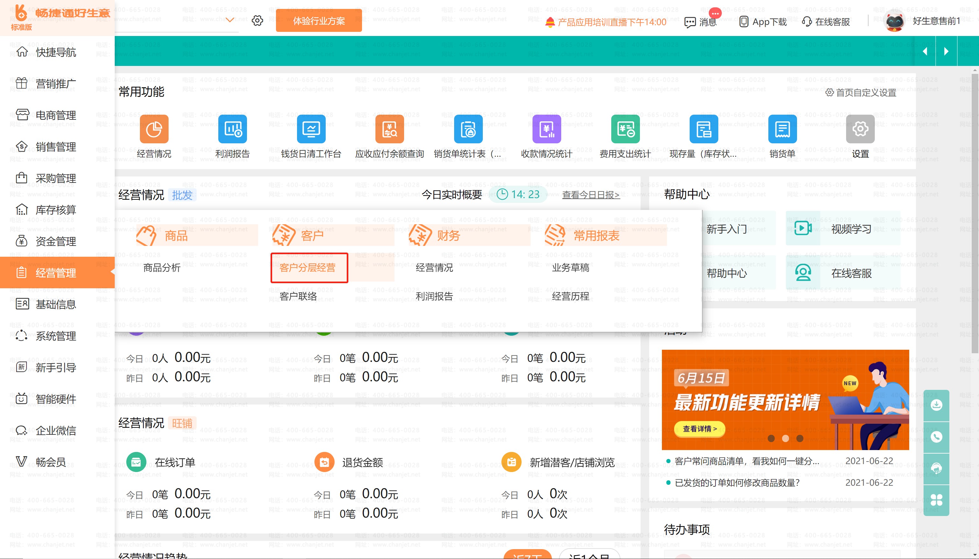Open 商品分析 in flyout menu
979x559 pixels.
[x=162, y=268]
